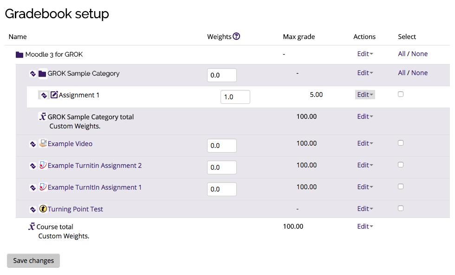Click the Example Video activity icon
This screenshot has height=275, width=455.
(43, 143)
